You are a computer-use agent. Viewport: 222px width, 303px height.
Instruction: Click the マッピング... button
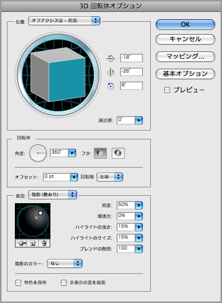pyautogui.click(x=185, y=56)
